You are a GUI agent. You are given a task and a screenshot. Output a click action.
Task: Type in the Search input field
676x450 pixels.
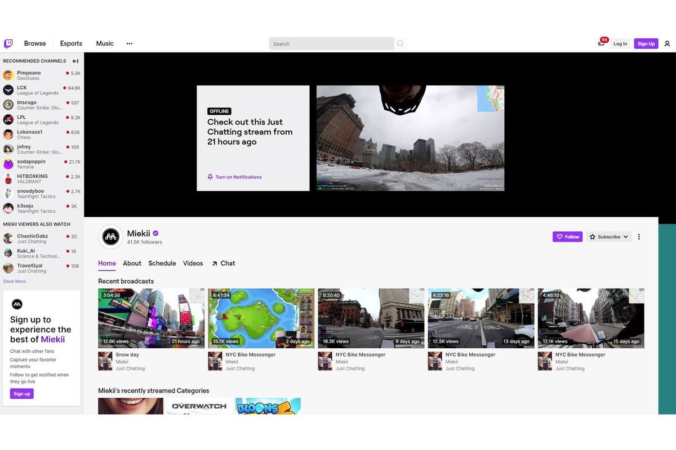click(331, 44)
